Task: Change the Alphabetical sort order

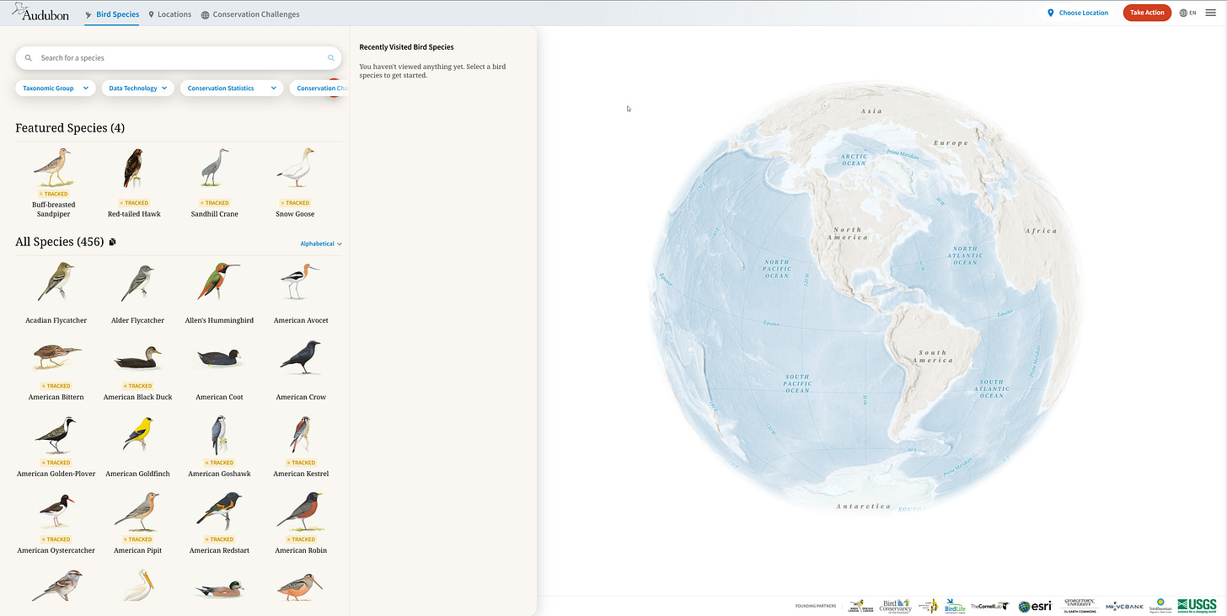Action: click(x=321, y=244)
